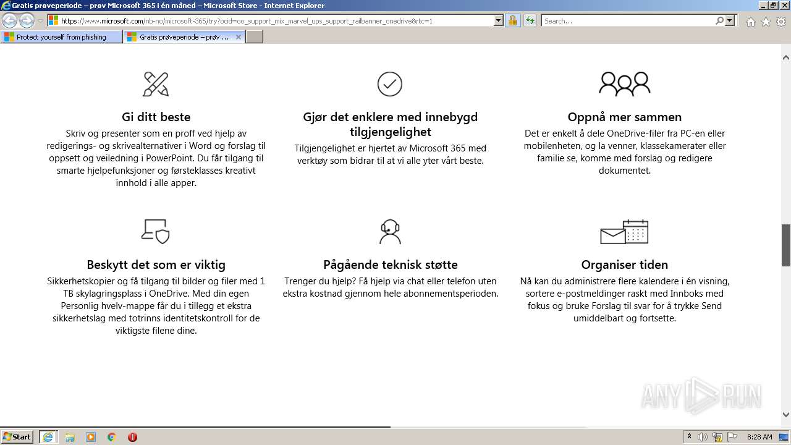The image size is (791, 445).
Task: Open the address bar autocomplete dropdown
Action: 499,21
